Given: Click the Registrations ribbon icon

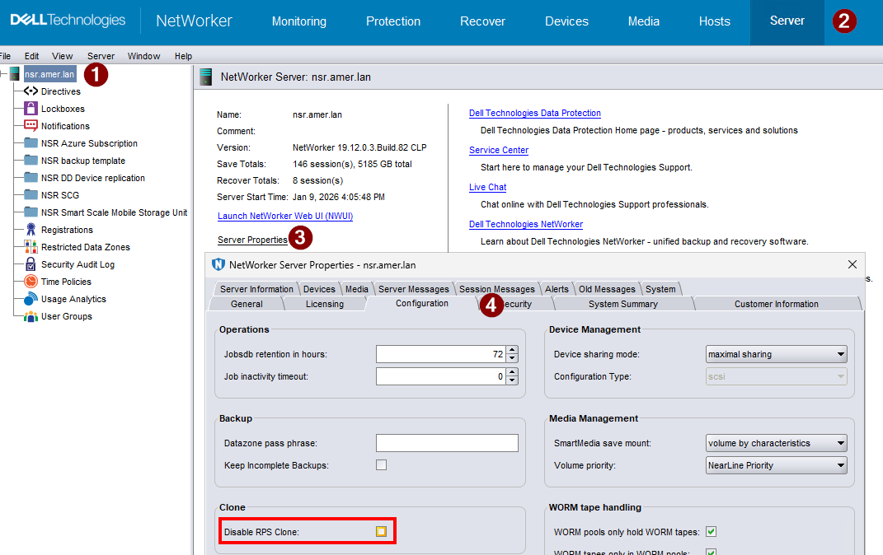Looking at the screenshot, I should click(x=31, y=230).
